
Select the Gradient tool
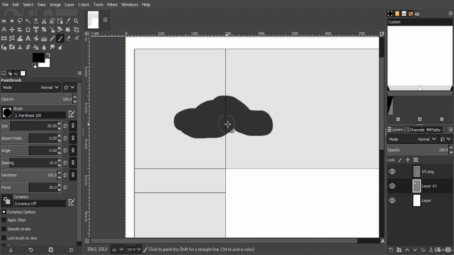click(x=44, y=38)
